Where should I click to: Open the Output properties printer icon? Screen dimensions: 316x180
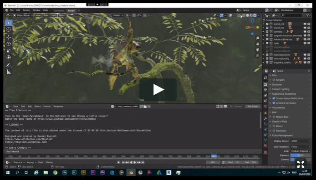pos(265,90)
